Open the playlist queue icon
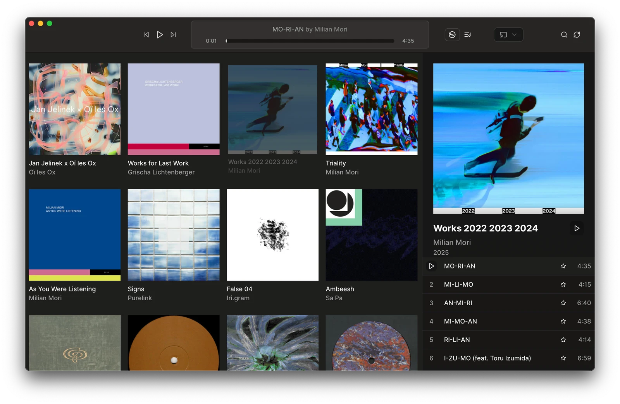 point(468,35)
